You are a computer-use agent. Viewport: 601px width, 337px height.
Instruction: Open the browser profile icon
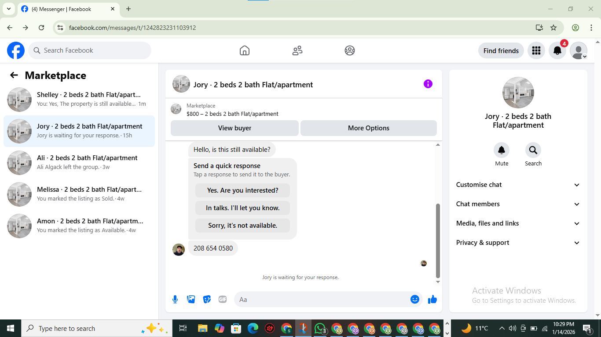(575, 28)
